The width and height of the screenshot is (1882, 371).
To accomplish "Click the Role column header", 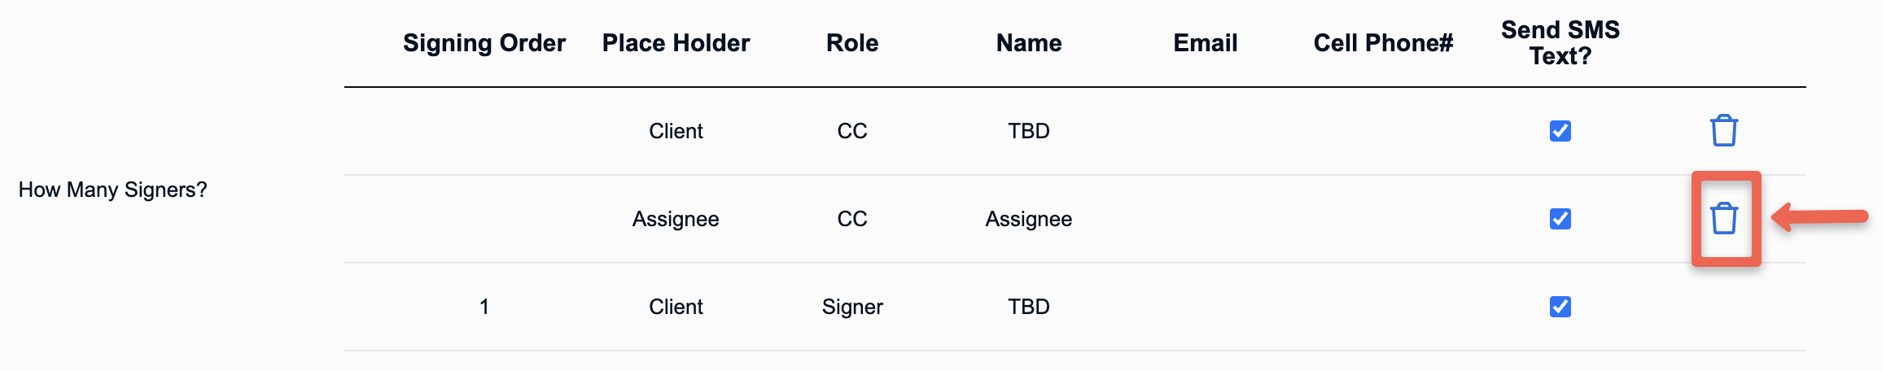I will (x=852, y=43).
